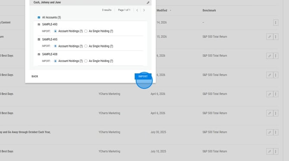Select Account Holdings radio for SAMPLE-490
The height and width of the screenshot is (161, 289).
tap(55, 31)
